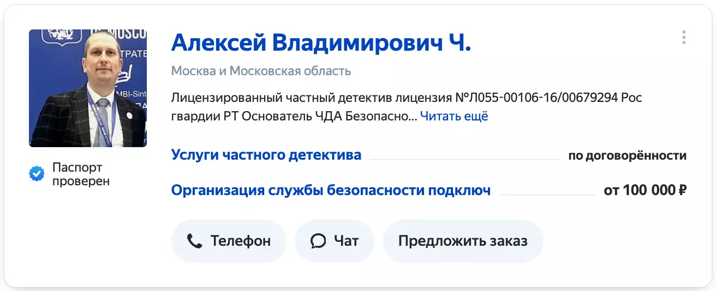Open Алексей Владимирович Ч. profile
716x291 pixels.
tap(321, 42)
